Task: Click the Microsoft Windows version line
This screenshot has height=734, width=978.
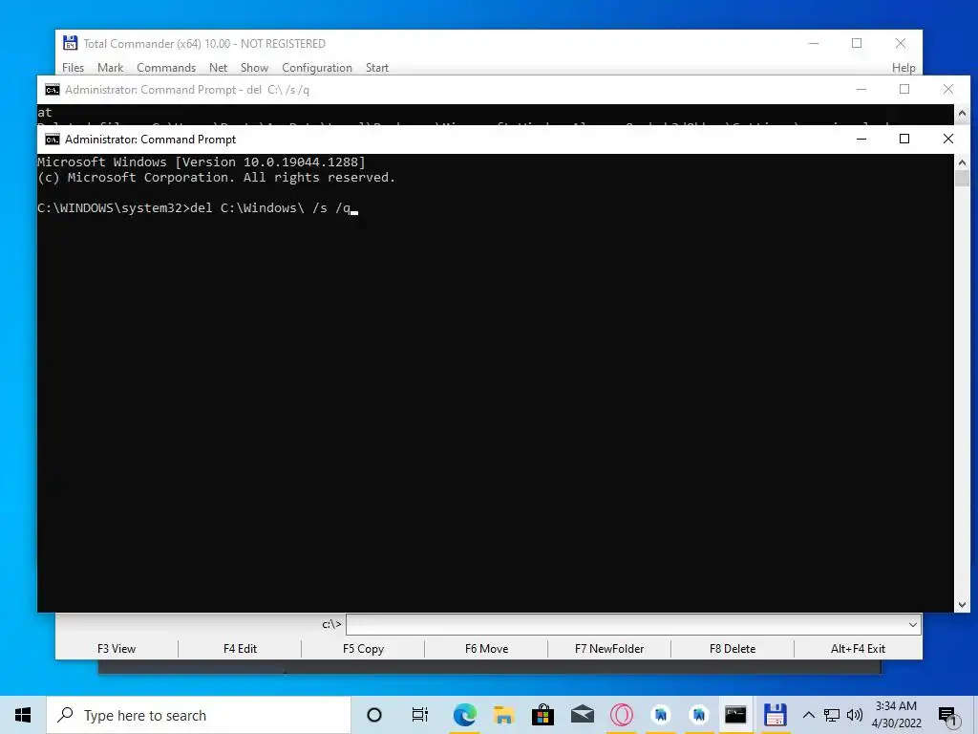Action: tap(202, 162)
